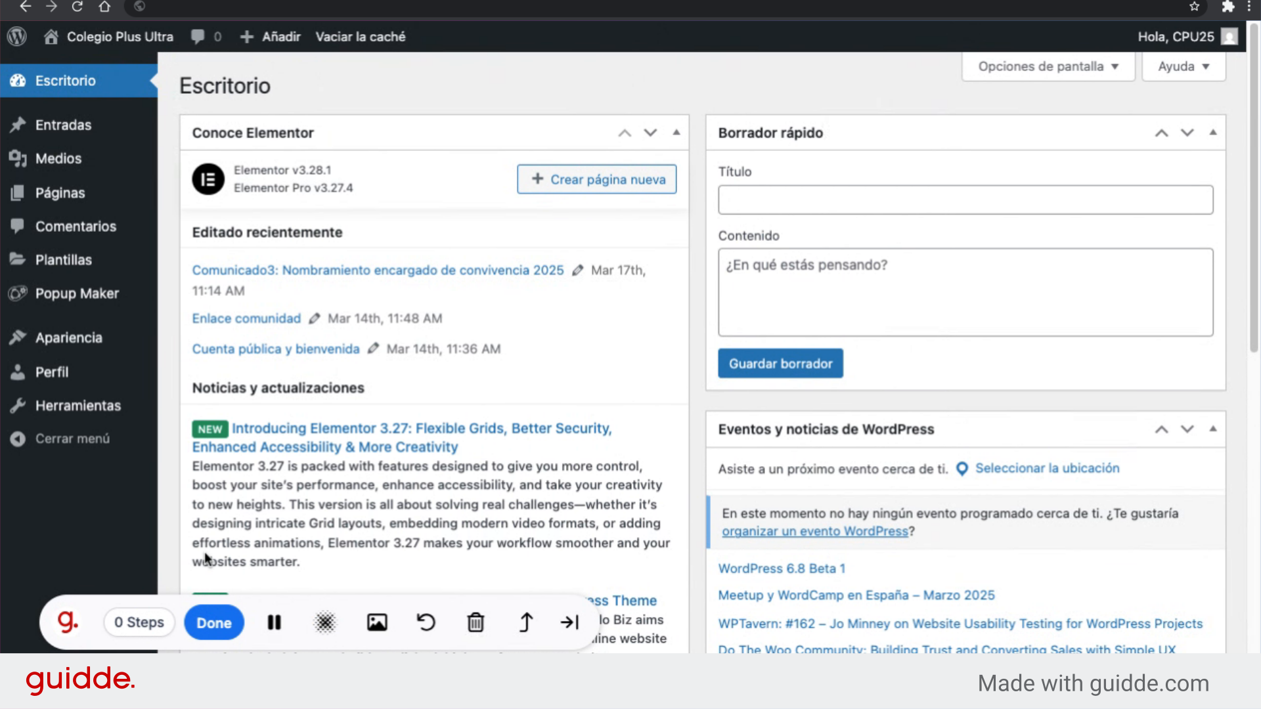Open the browser three-dot menu
Viewport: 1261px width, 709px height.
coord(1249,7)
